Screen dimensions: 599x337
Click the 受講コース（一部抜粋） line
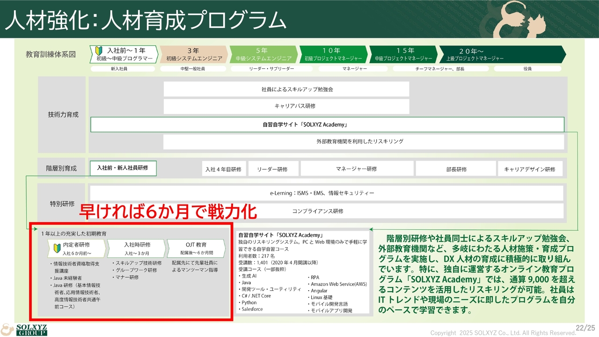pos(262,269)
